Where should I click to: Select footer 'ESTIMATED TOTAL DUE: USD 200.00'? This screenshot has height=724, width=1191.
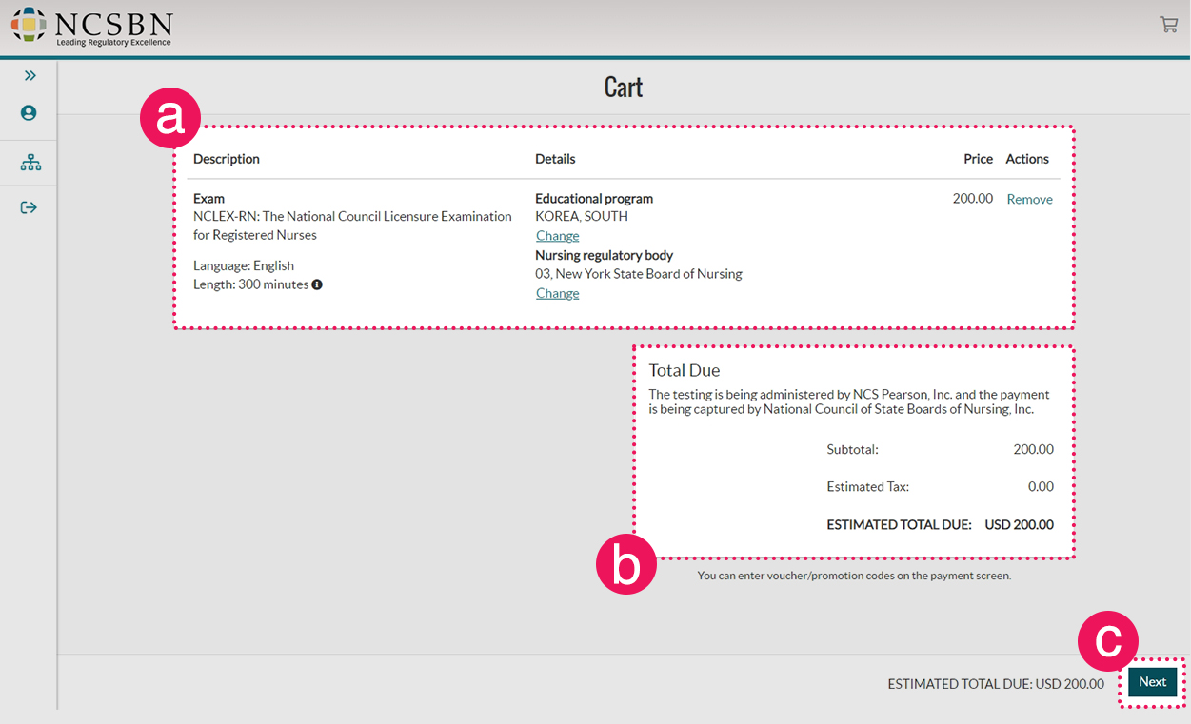[996, 683]
